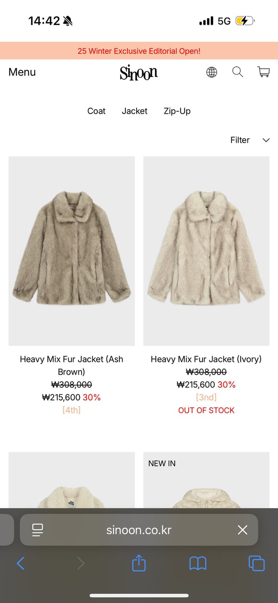Tap the search magnifier icon
This screenshot has width=278, height=603.
click(x=238, y=72)
